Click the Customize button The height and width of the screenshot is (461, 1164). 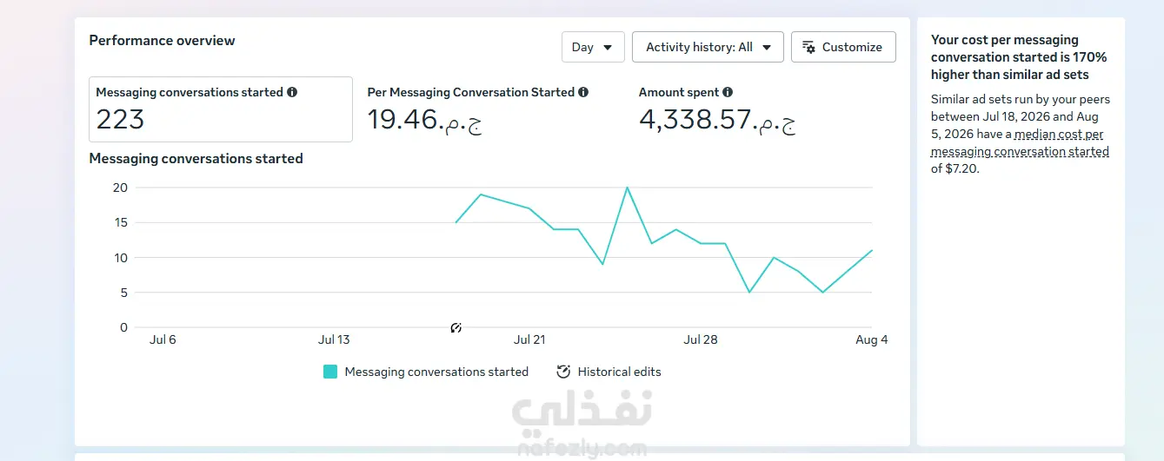tap(843, 47)
